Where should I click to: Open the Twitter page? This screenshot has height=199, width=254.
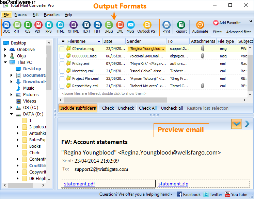point(213,194)
